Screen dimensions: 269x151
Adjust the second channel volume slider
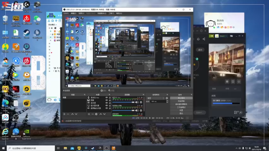click(123, 110)
